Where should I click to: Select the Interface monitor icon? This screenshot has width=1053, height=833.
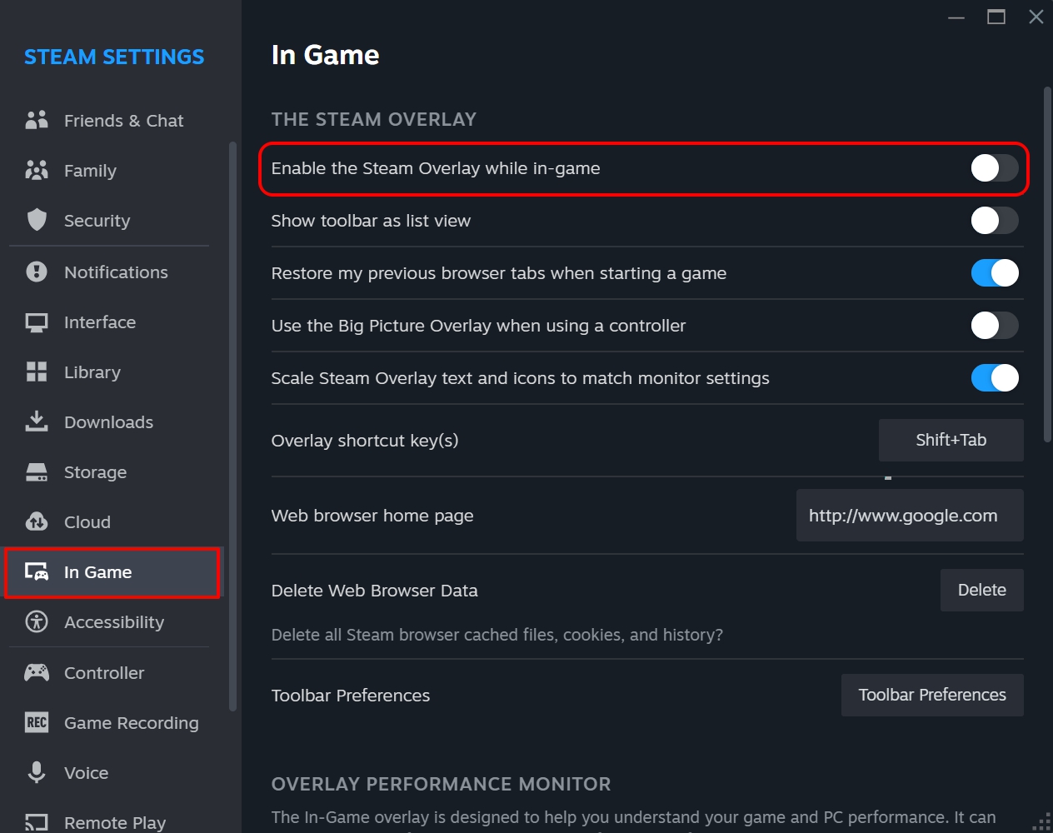click(x=37, y=322)
